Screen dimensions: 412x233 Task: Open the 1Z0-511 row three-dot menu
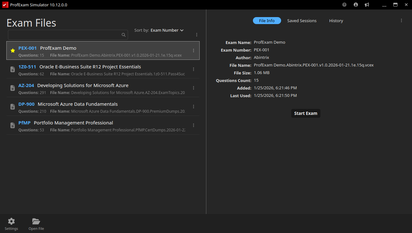193,69
